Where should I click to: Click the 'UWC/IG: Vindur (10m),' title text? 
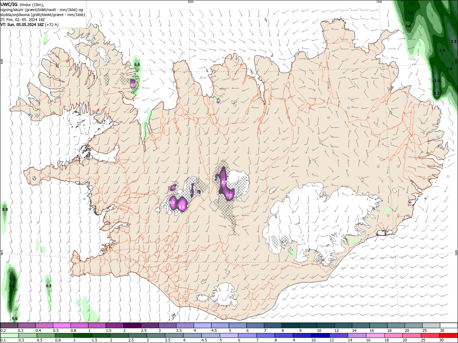coord(22,4)
